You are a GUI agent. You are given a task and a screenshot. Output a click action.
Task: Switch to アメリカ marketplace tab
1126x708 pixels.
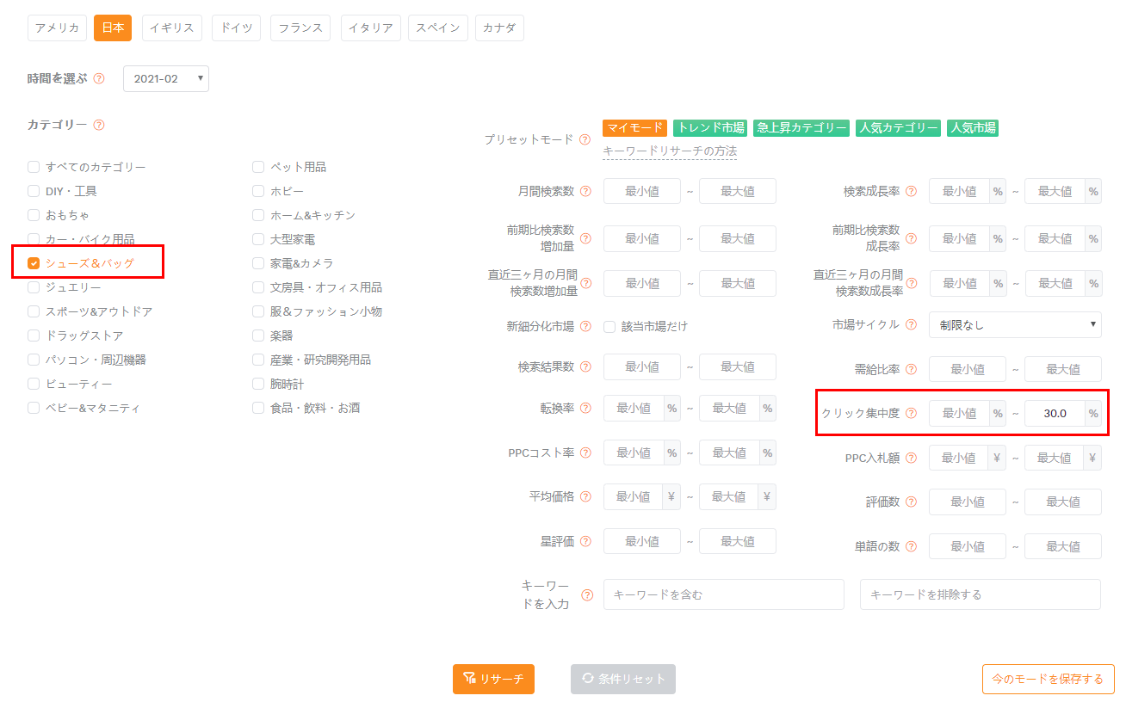(58, 28)
